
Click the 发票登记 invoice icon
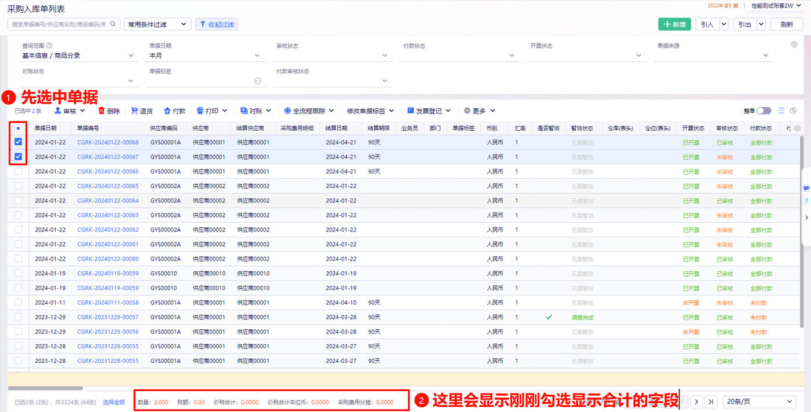pos(411,111)
